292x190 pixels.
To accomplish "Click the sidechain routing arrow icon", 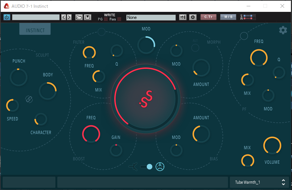I will [x=183, y=17].
